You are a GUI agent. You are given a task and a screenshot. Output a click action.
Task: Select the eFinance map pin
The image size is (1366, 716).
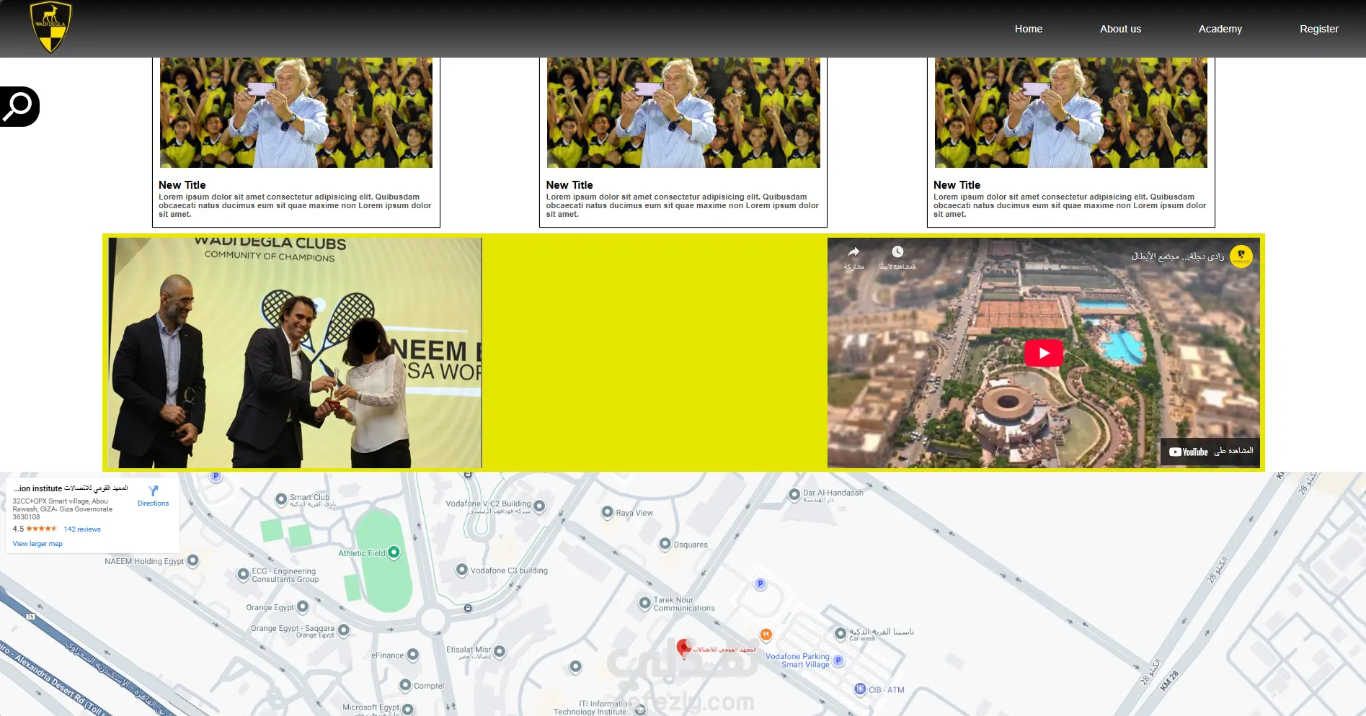coord(413,655)
